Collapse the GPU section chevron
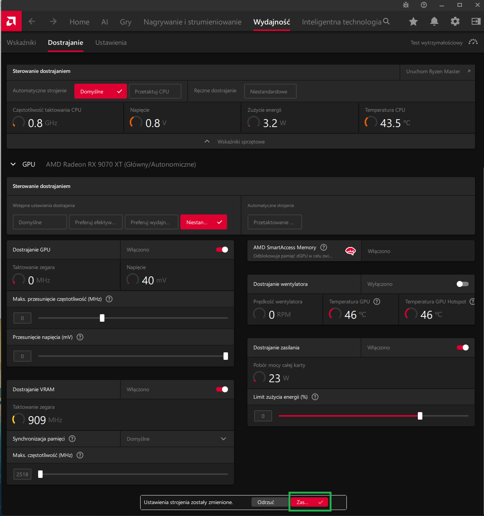This screenshot has width=484, height=516. click(x=13, y=164)
